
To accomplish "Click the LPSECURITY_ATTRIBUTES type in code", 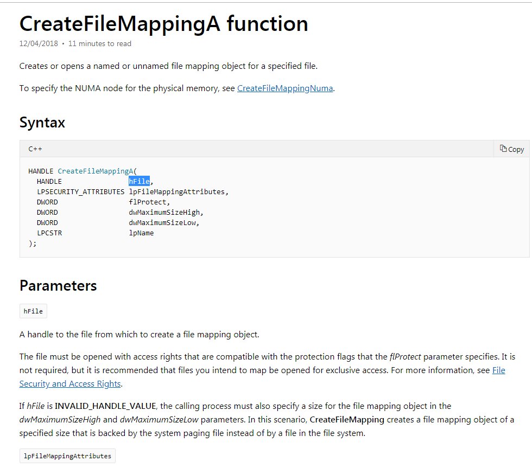I will pos(80,191).
